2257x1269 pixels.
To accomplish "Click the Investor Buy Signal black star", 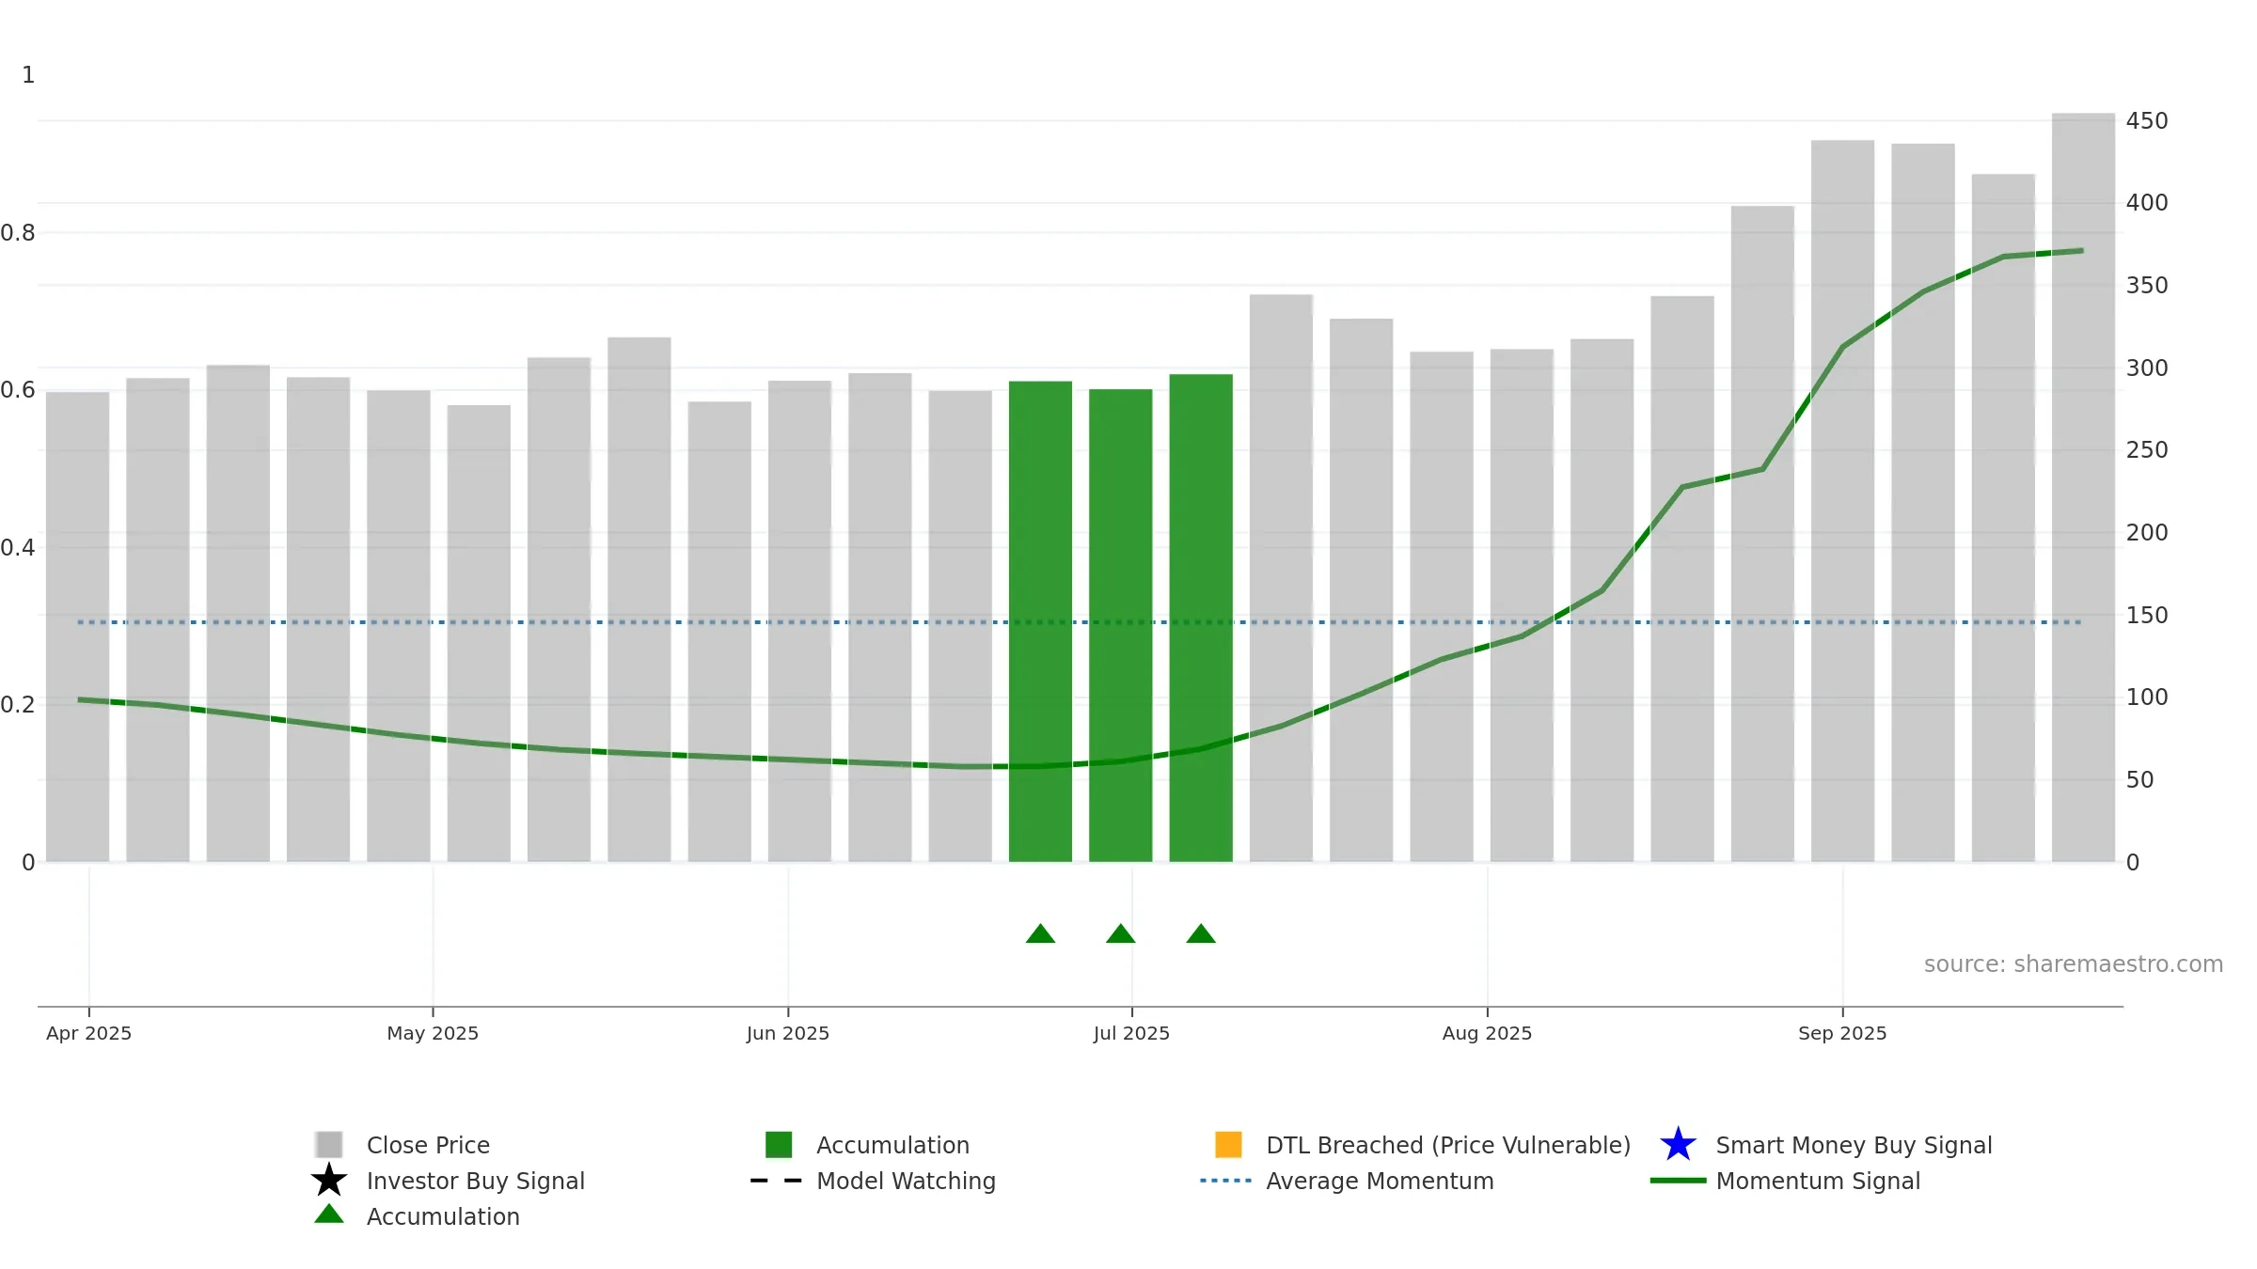I will 329,1181.
